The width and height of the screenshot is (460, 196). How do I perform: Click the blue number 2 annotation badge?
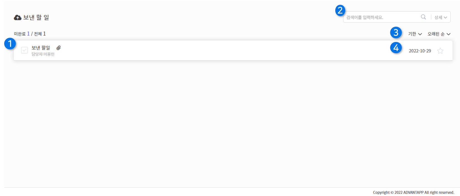pyautogui.click(x=340, y=10)
